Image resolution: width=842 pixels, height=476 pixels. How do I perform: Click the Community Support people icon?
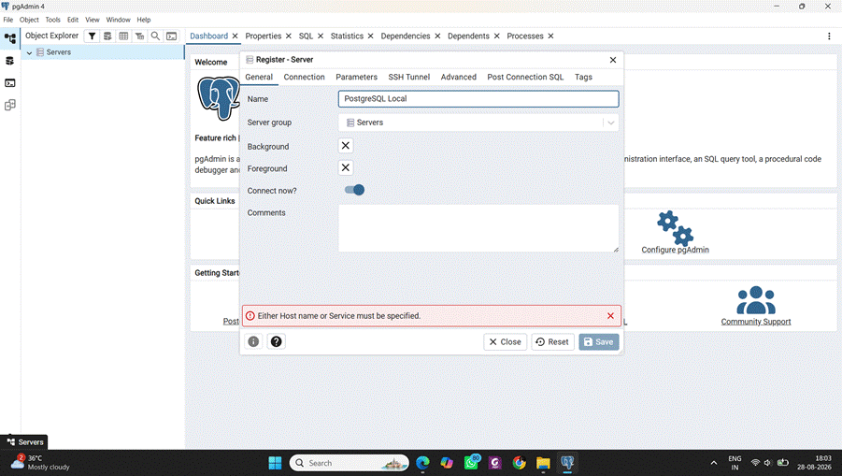point(755,300)
